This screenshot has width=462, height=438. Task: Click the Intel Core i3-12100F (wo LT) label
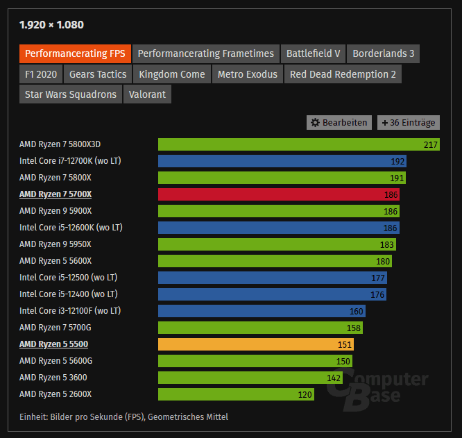[x=70, y=311]
